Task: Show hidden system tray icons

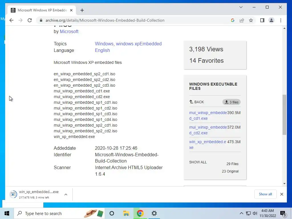Action: tap(241, 213)
